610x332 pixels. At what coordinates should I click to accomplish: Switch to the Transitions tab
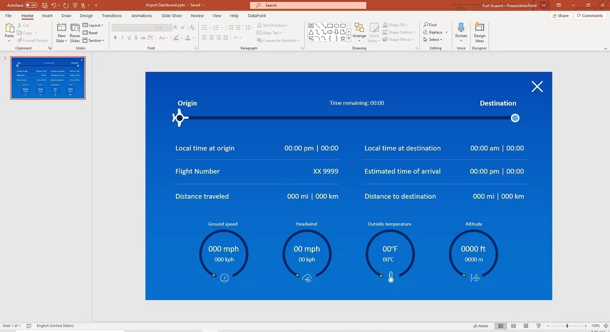pos(112,16)
